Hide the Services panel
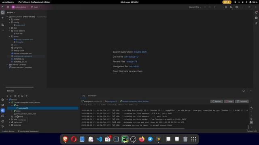The image size is (259, 145). (251, 91)
